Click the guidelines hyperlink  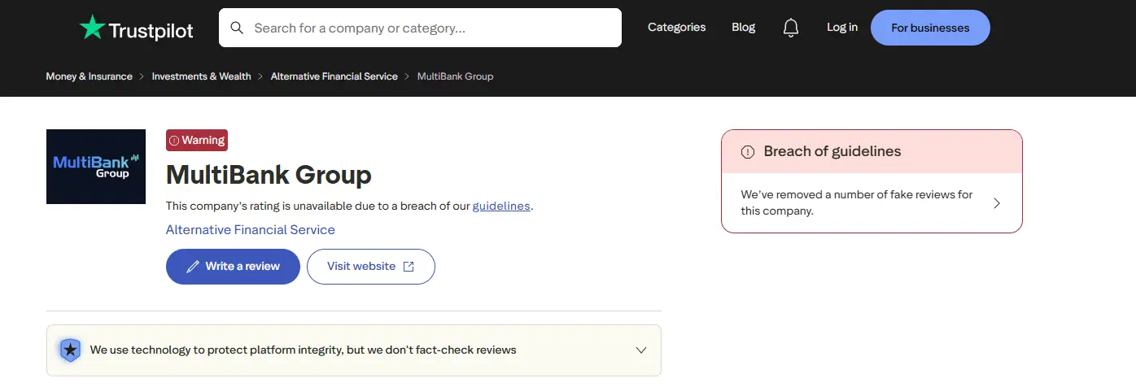[501, 206]
